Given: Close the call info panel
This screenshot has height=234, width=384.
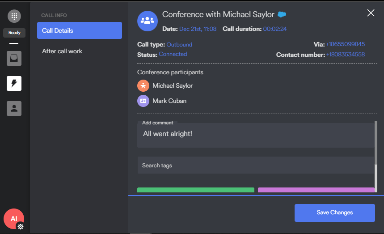Looking at the screenshot, I should (371, 13).
